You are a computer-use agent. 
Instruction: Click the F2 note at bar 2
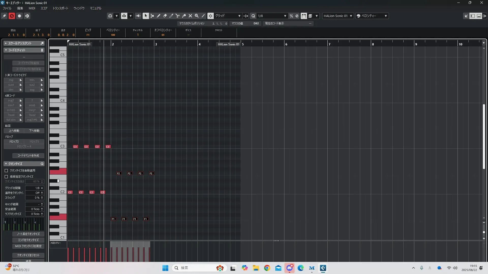pyautogui.click(x=118, y=173)
